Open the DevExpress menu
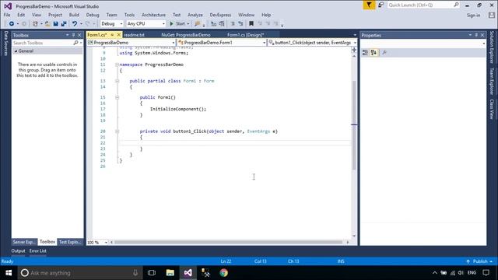 coord(220,15)
